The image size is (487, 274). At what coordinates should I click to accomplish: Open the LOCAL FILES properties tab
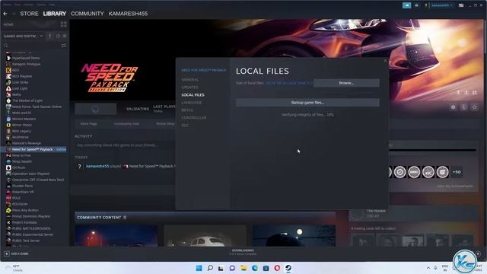point(193,94)
